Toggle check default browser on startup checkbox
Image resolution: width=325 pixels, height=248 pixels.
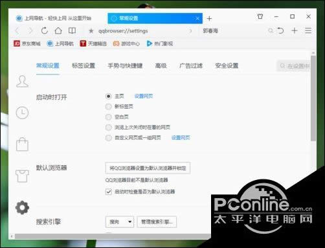(x=109, y=192)
